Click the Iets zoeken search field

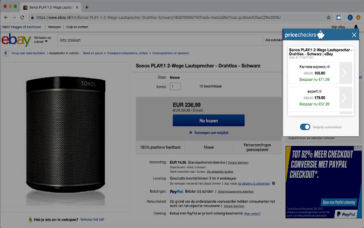pyautogui.click(x=160, y=40)
